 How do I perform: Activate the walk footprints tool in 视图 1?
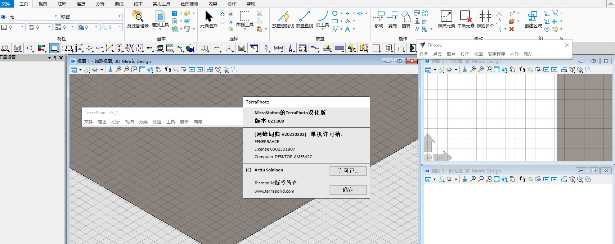point(168,70)
